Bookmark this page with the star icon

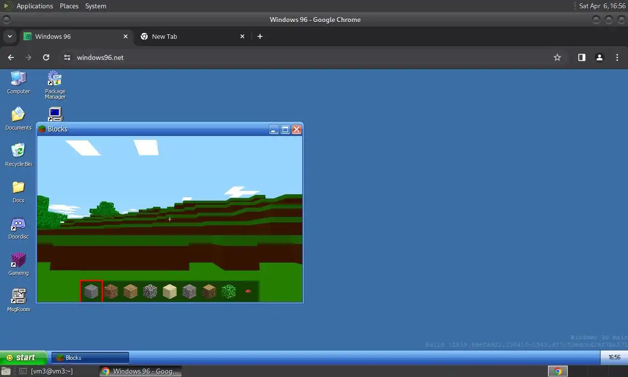(557, 57)
